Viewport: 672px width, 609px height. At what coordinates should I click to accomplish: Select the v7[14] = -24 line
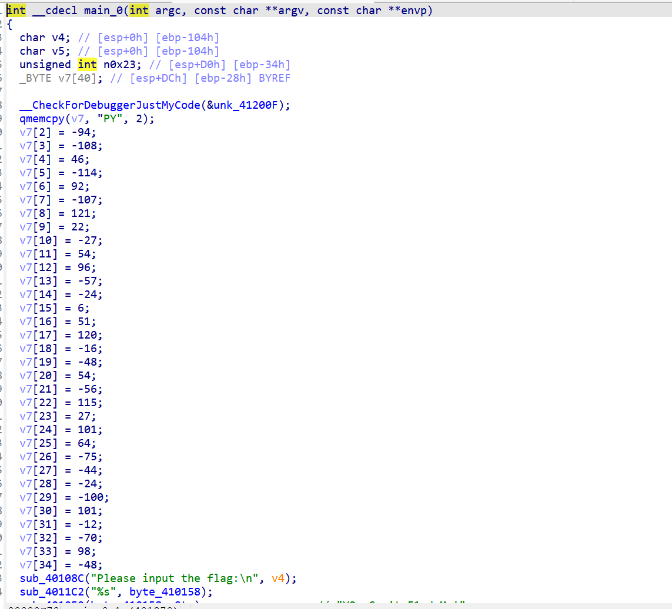click(61, 295)
